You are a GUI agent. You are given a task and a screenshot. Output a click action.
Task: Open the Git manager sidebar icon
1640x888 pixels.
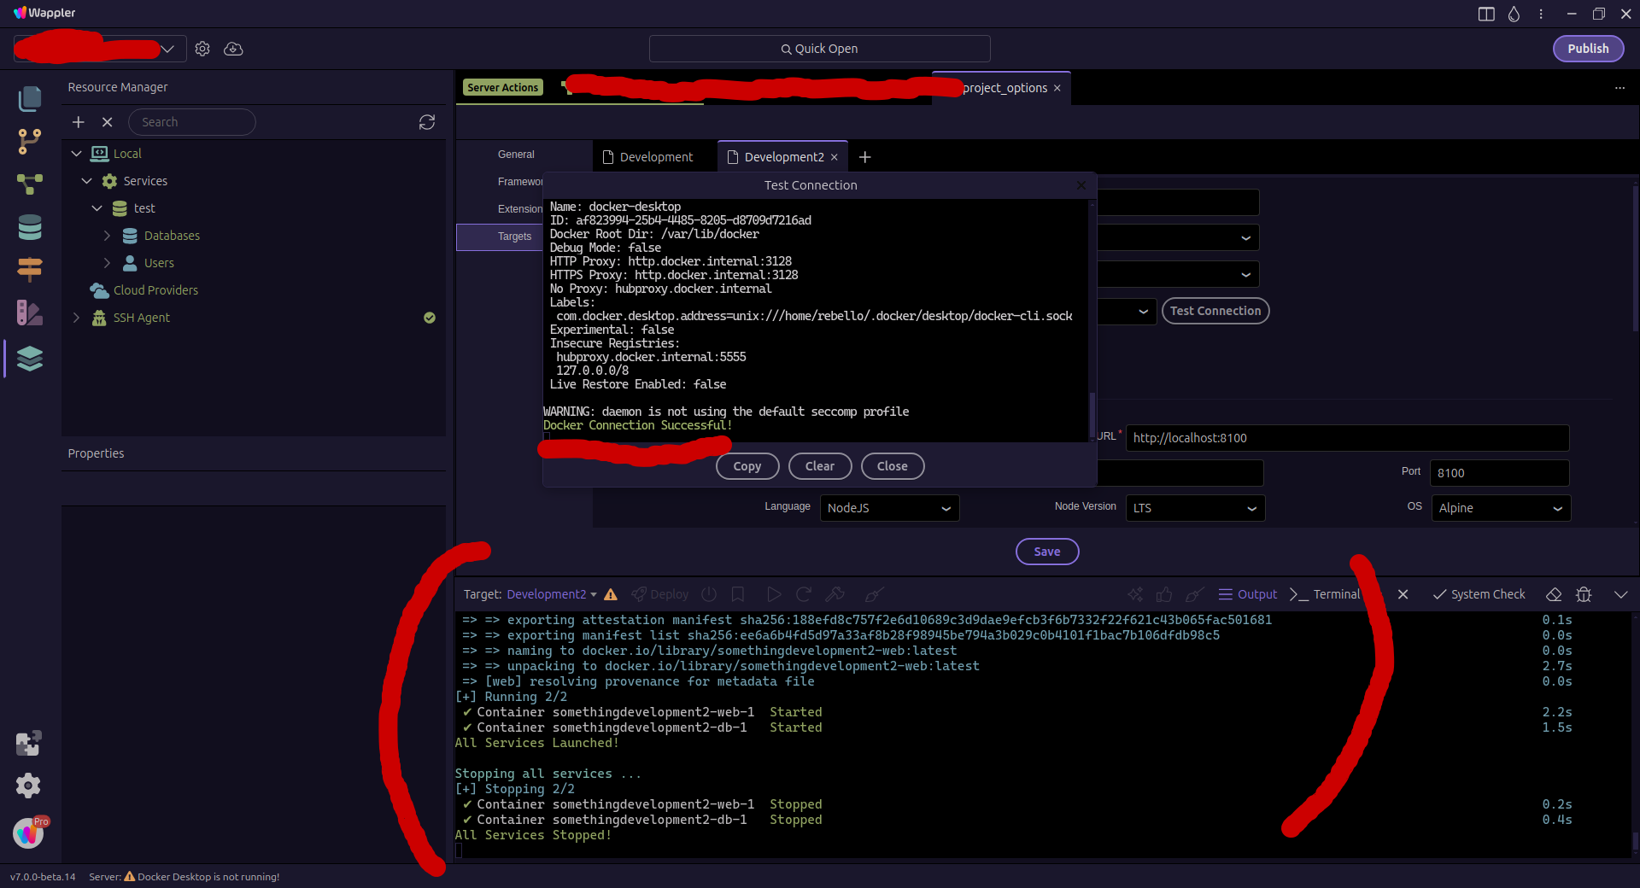point(30,142)
